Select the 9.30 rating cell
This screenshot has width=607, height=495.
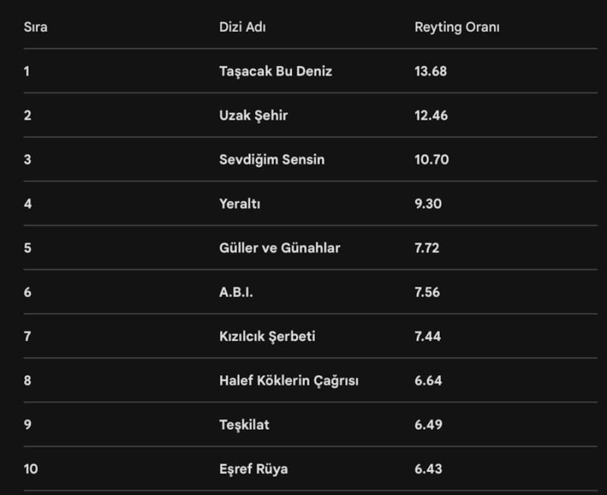coord(429,204)
